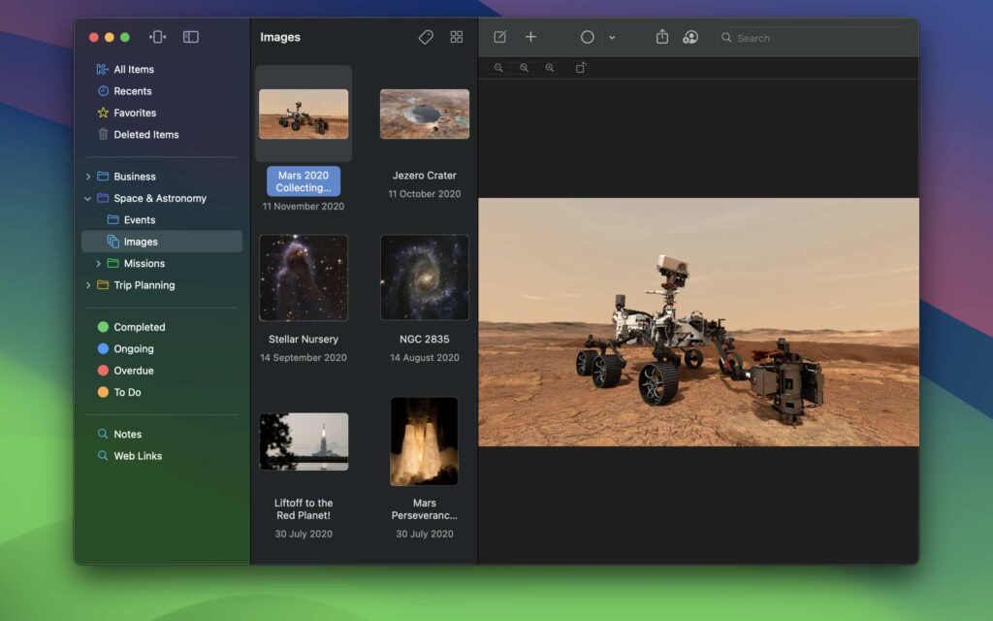
Task: Select the Jezero Crater thumbnail
Action: 424,114
